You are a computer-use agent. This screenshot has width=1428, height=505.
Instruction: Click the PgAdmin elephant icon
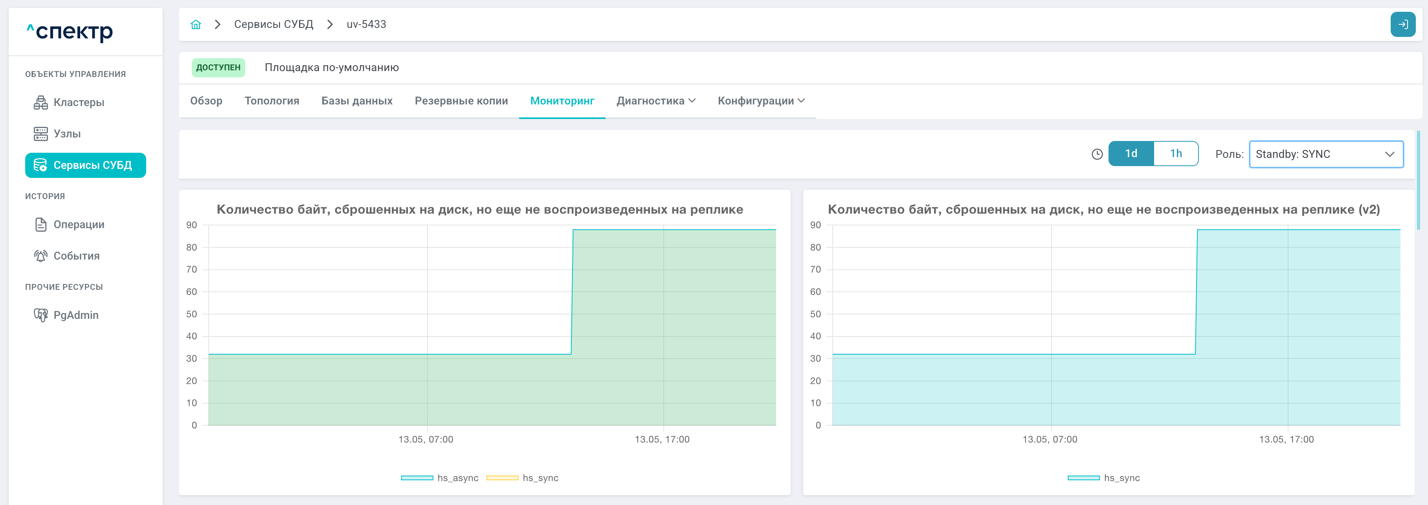40,315
